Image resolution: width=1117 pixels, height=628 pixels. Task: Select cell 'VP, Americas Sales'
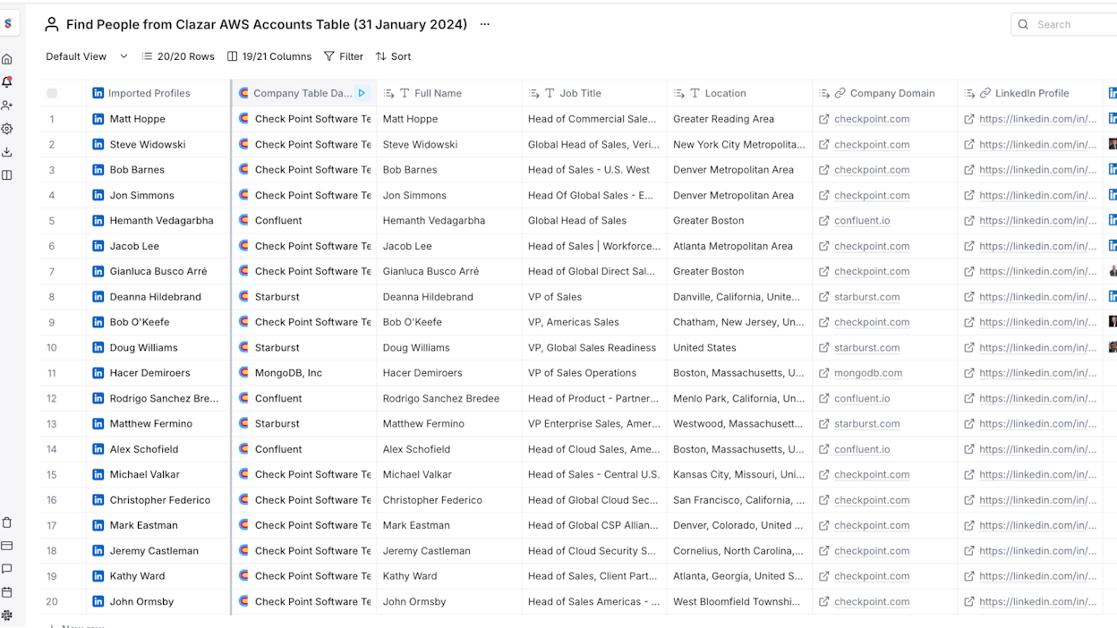594,322
